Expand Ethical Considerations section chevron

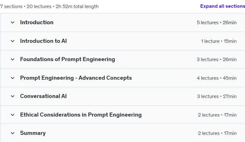pyautogui.click(x=12, y=115)
